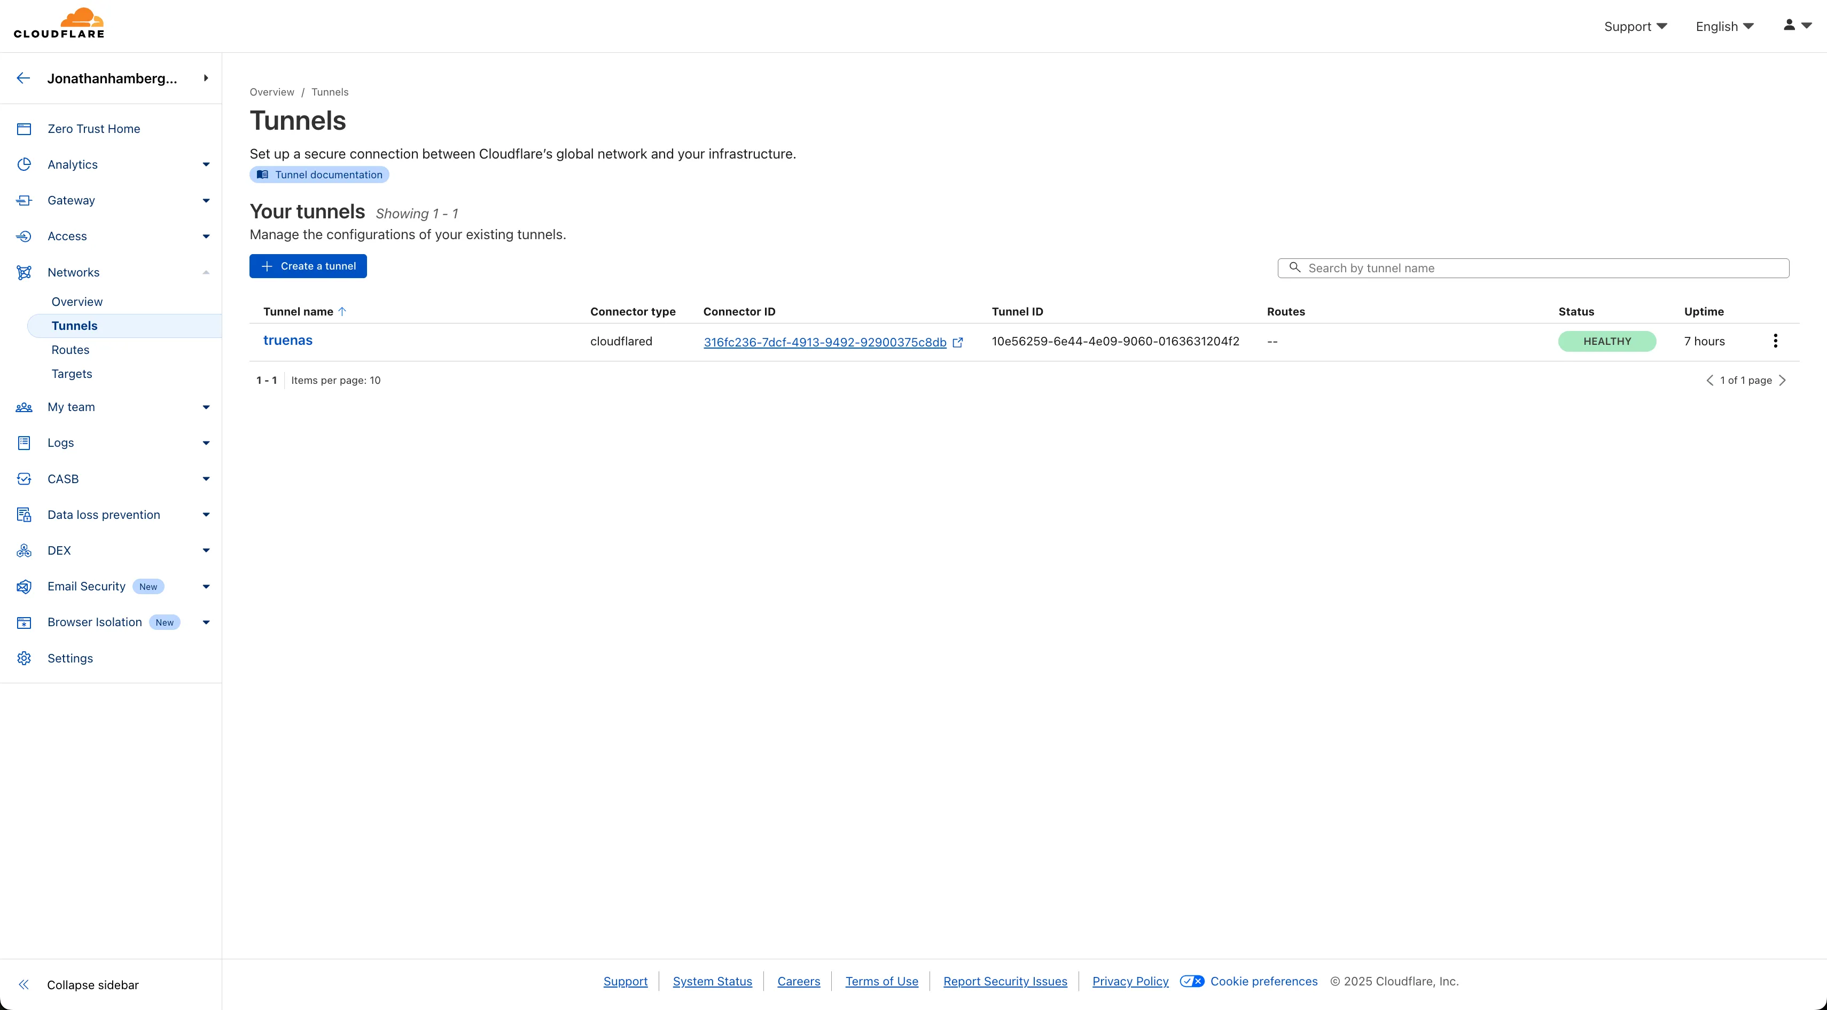Open Tunnel documentation link
Image resolution: width=1827 pixels, height=1010 pixels.
319,175
